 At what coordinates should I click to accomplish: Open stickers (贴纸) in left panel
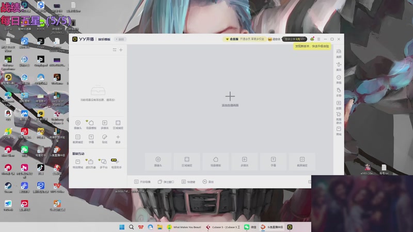pyautogui.click(x=105, y=139)
